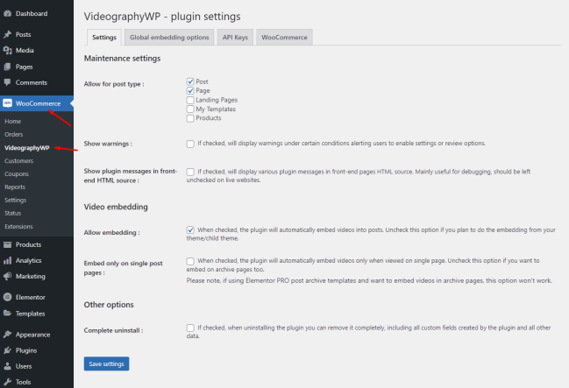Switch to Global embedding options tab
569x388 pixels.
tap(169, 38)
